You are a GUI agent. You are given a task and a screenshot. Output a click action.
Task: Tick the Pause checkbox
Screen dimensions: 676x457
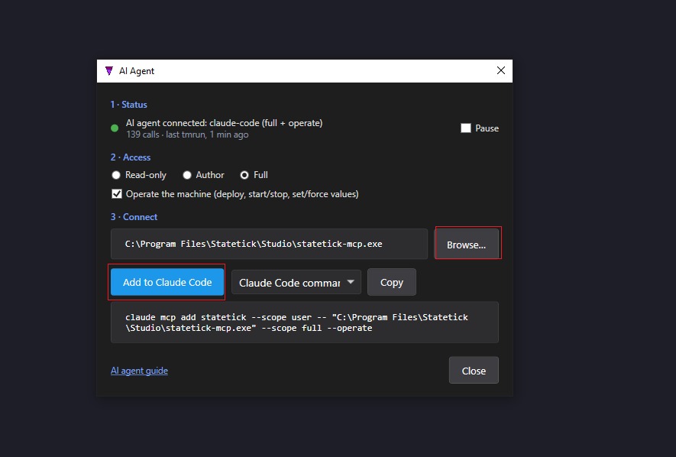pos(466,128)
